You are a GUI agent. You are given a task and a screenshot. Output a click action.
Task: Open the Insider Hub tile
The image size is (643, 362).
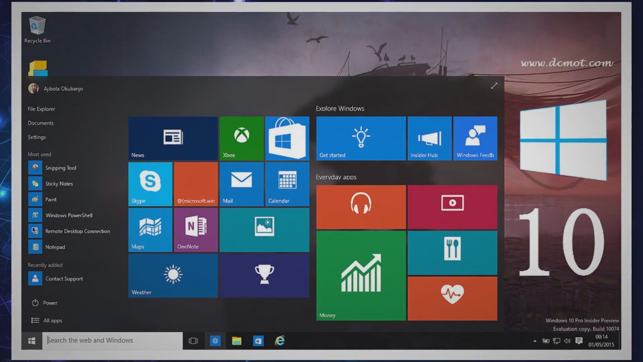(430, 138)
